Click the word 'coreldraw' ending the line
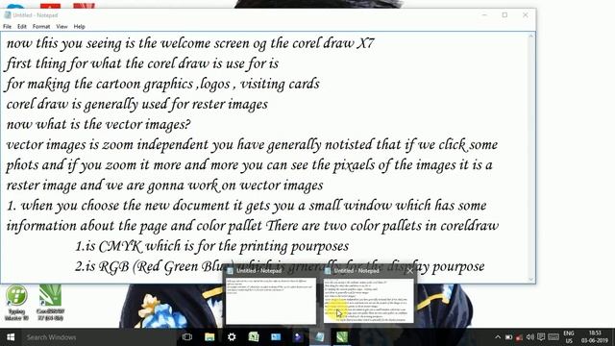The height and width of the screenshot is (346, 615). tap(470, 226)
